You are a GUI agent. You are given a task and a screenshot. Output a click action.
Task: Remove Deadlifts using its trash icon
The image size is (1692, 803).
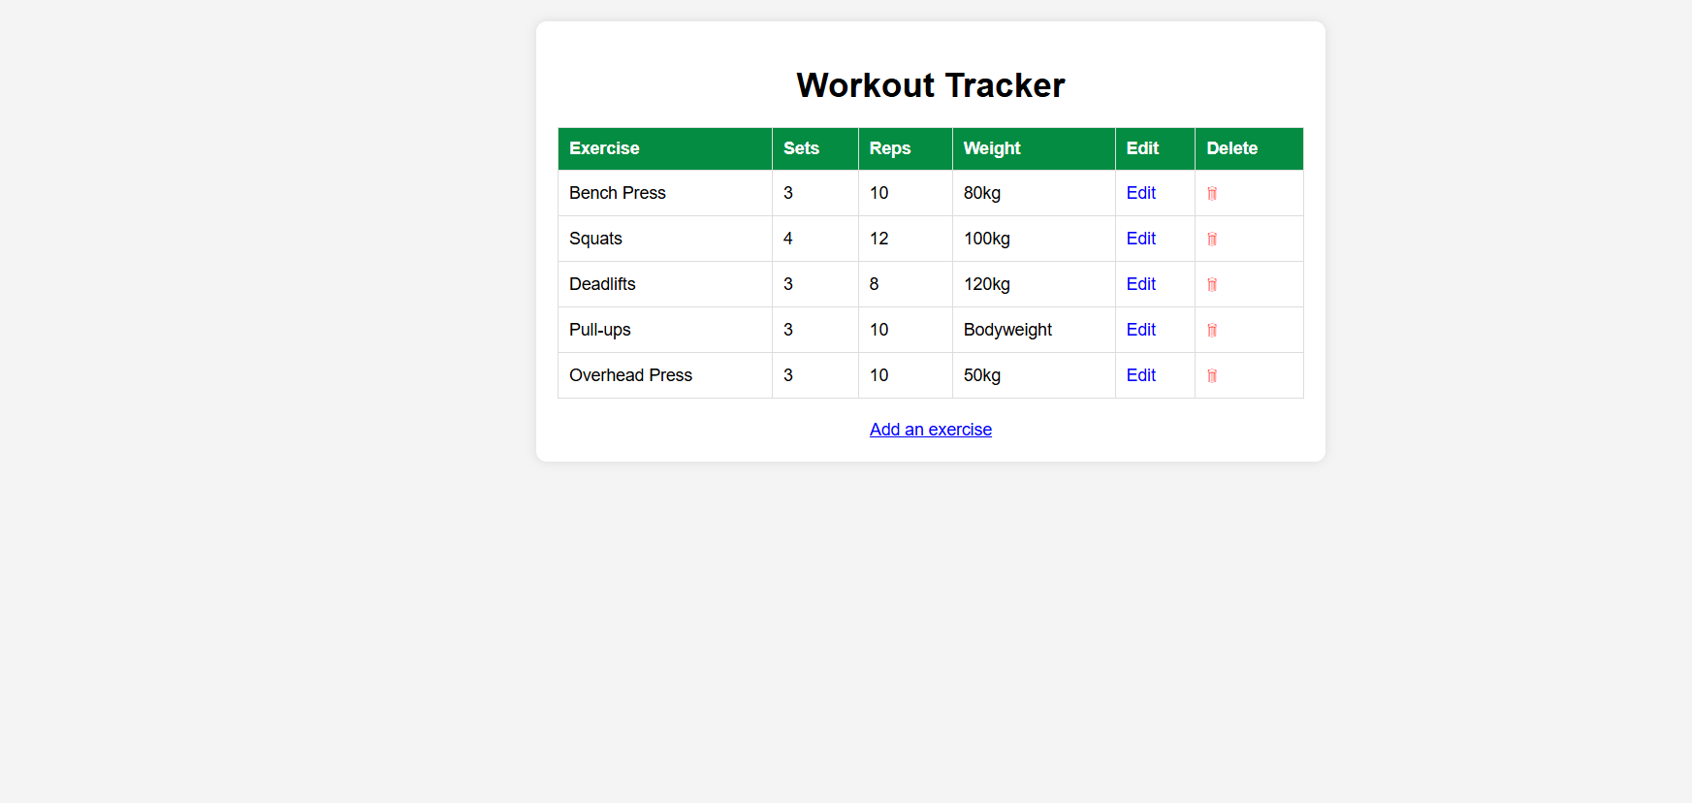(1212, 284)
